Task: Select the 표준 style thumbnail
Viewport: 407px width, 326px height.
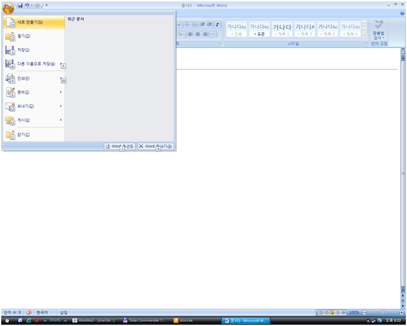Action: coord(259,29)
